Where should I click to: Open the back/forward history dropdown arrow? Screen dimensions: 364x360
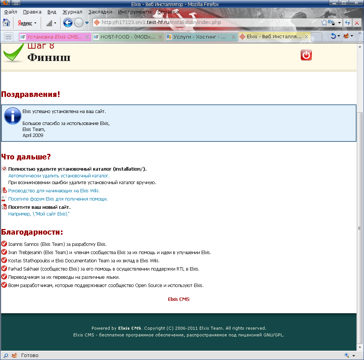pos(87,23)
